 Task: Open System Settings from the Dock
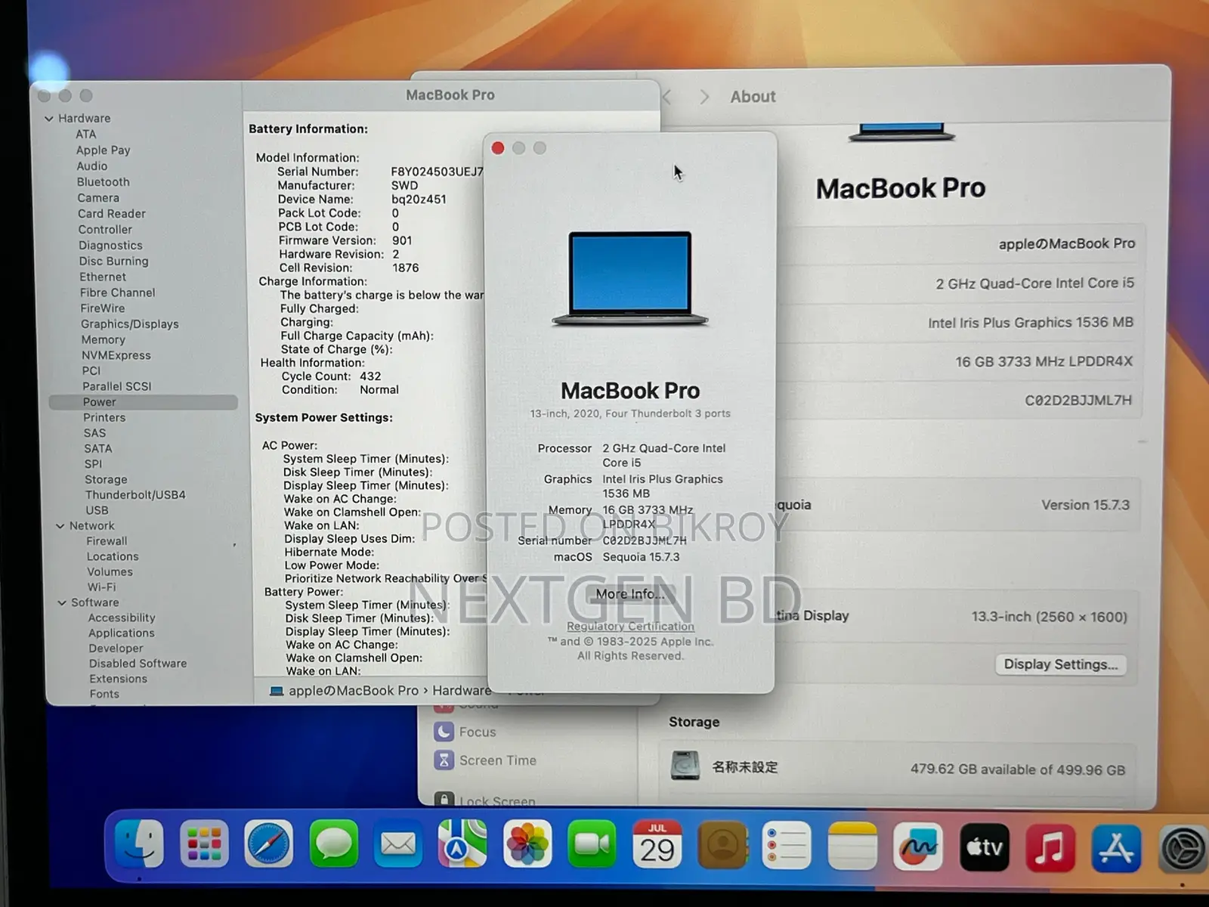point(1183,850)
